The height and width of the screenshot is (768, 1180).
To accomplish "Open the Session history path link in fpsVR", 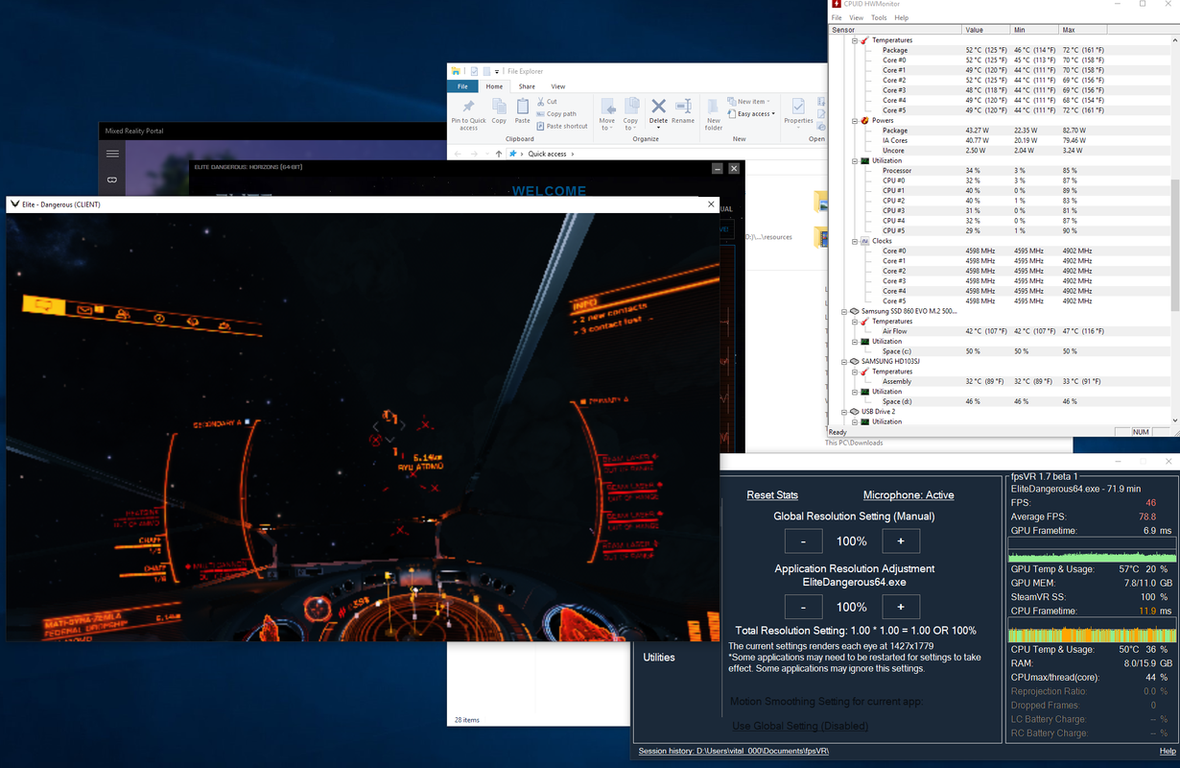I will coord(734,751).
